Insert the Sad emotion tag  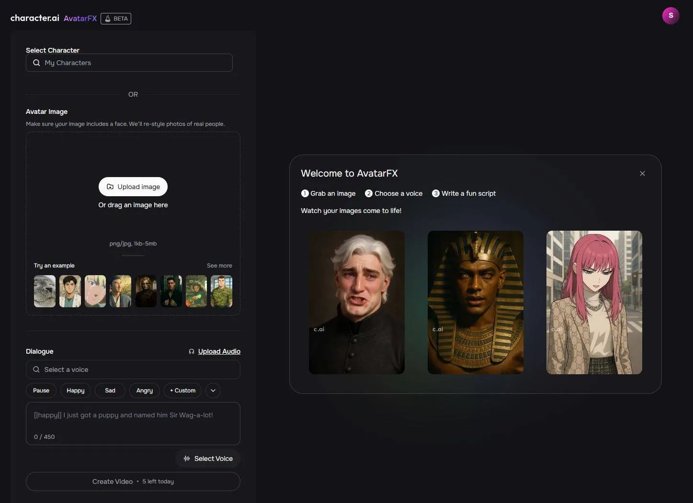pyautogui.click(x=110, y=391)
